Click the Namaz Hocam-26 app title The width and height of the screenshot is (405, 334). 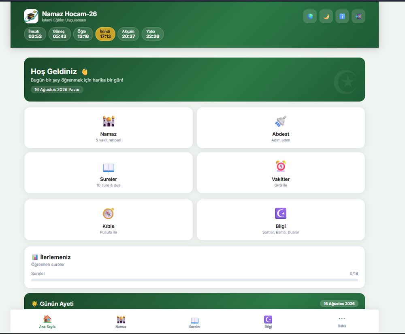[70, 14]
